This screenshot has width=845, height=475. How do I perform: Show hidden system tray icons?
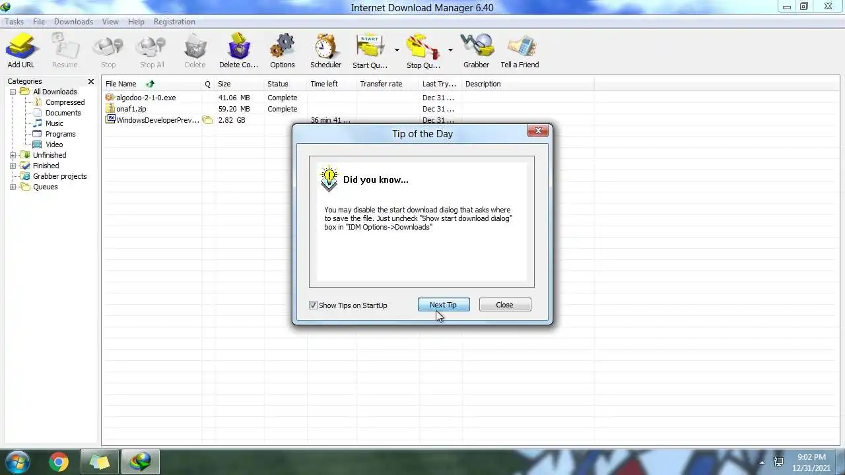coord(761,462)
